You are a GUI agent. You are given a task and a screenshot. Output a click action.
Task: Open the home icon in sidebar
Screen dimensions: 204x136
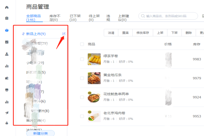tap(7, 7)
